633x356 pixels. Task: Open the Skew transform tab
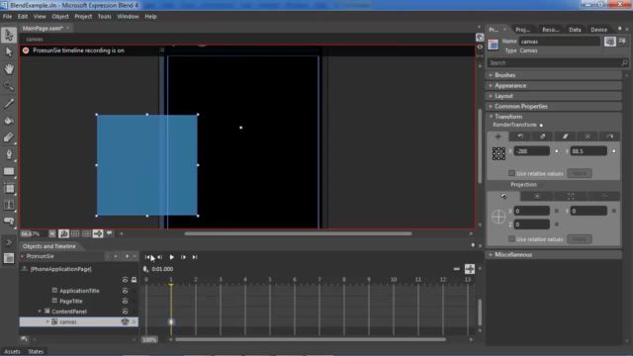pos(565,136)
